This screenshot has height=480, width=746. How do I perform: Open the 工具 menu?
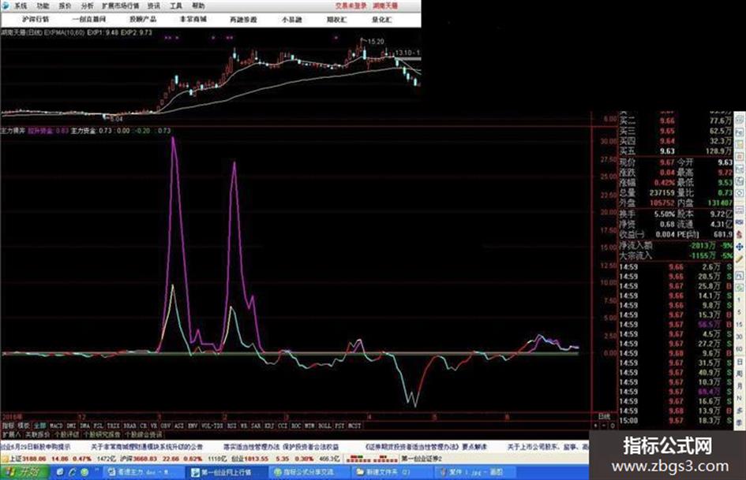[x=176, y=6]
